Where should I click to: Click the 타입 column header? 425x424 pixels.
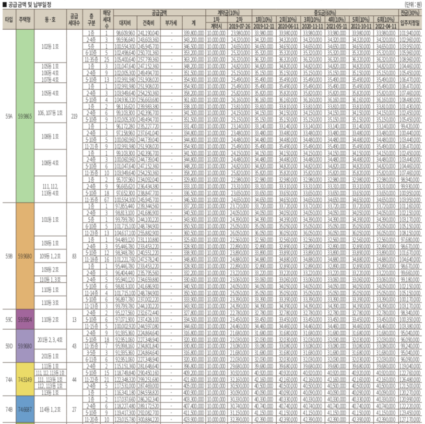click(x=9, y=19)
